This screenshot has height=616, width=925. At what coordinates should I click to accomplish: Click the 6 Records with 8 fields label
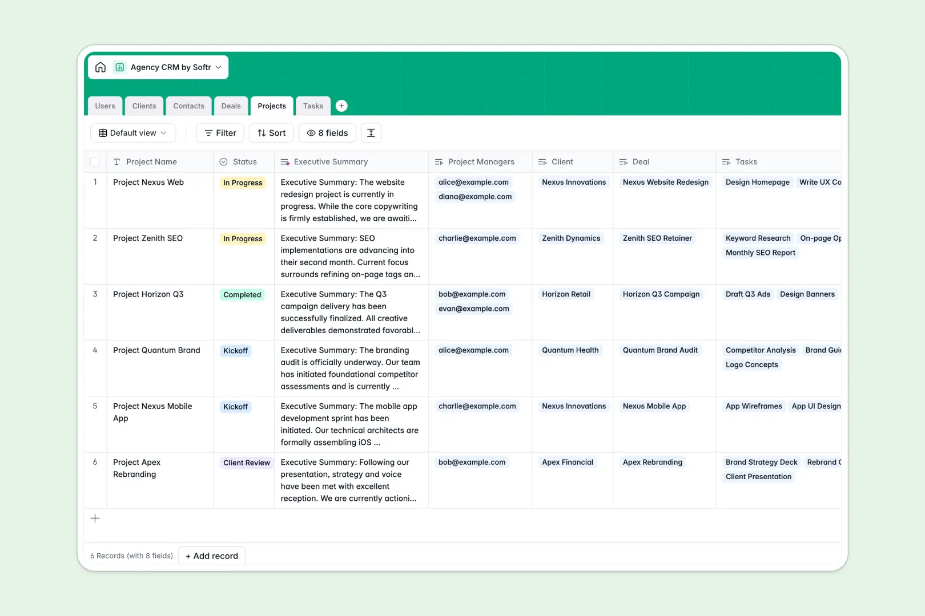[131, 556]
